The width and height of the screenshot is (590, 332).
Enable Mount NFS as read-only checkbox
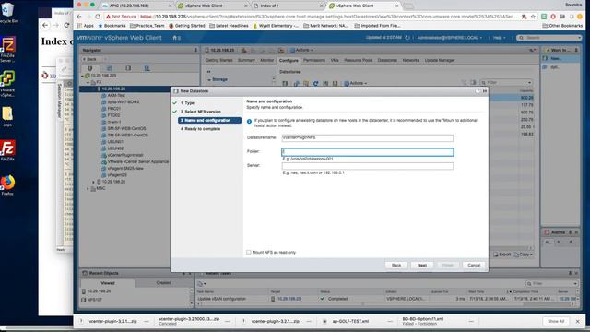coord(249,252)
